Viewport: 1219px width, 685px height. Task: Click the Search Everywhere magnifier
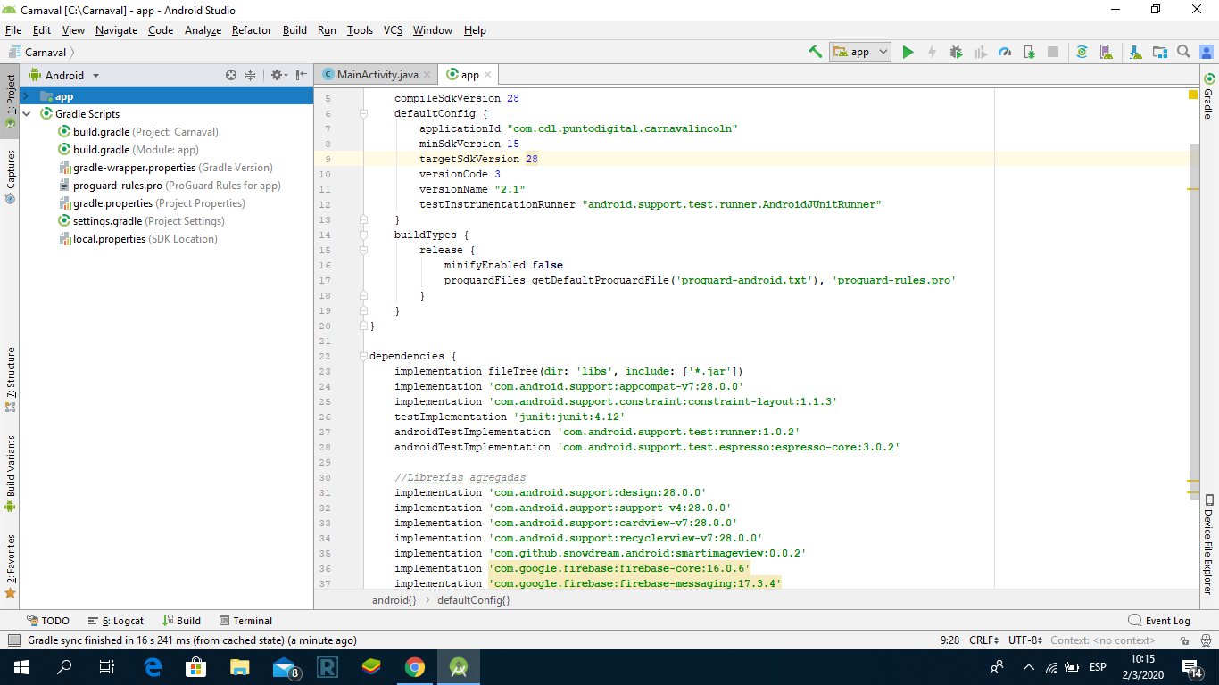tap(1183, 52)
